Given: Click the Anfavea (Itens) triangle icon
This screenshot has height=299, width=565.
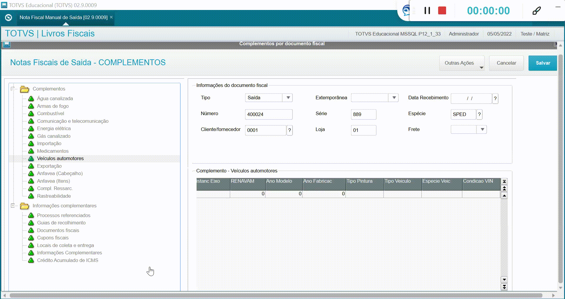Looking at the screenshot, I should point(31,181).
